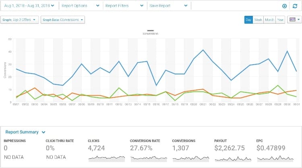302x168 pixels.
Task: Switch graph interval to Day
Action: pos(248,20)
